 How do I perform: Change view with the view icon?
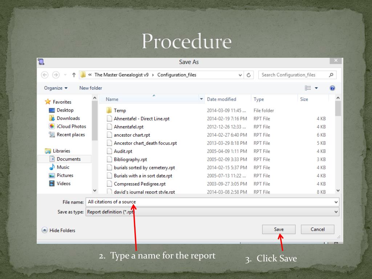coord(308,88)
